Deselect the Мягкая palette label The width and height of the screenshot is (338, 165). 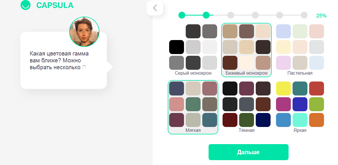pos(193,130)
